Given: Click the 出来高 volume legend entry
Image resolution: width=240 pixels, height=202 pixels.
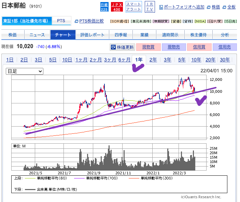Looking at the screenshot, I should (x=51, y=189).
